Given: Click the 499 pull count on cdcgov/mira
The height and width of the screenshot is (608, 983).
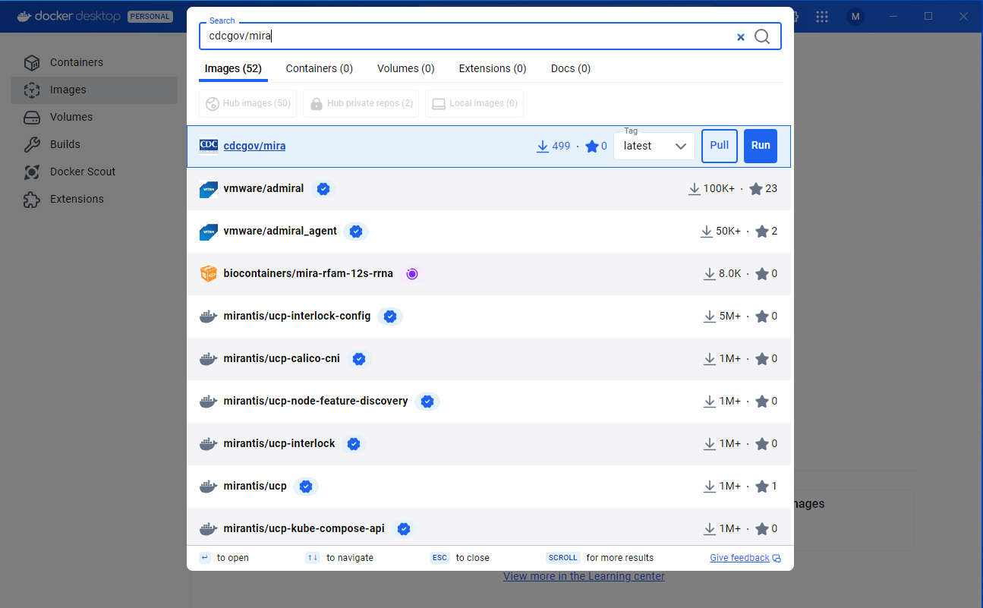Looking at the screenshot, I should (x=561, y=146).
